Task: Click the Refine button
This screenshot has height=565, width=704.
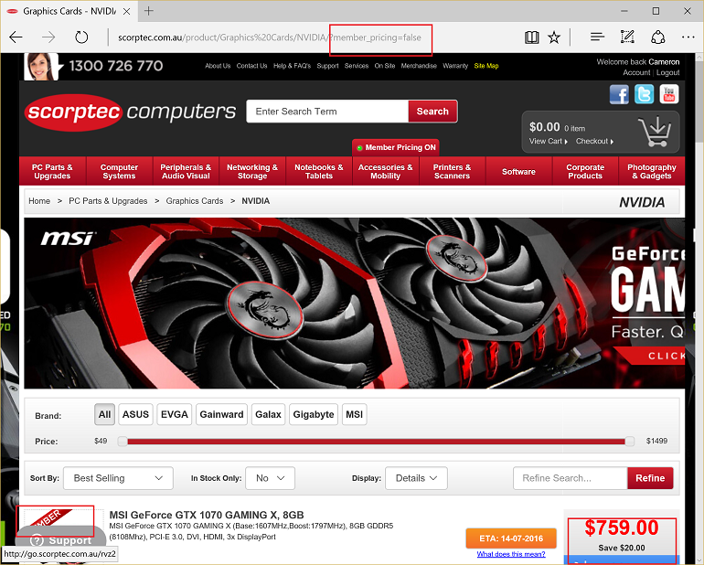Action: click(x=650, y=478)
